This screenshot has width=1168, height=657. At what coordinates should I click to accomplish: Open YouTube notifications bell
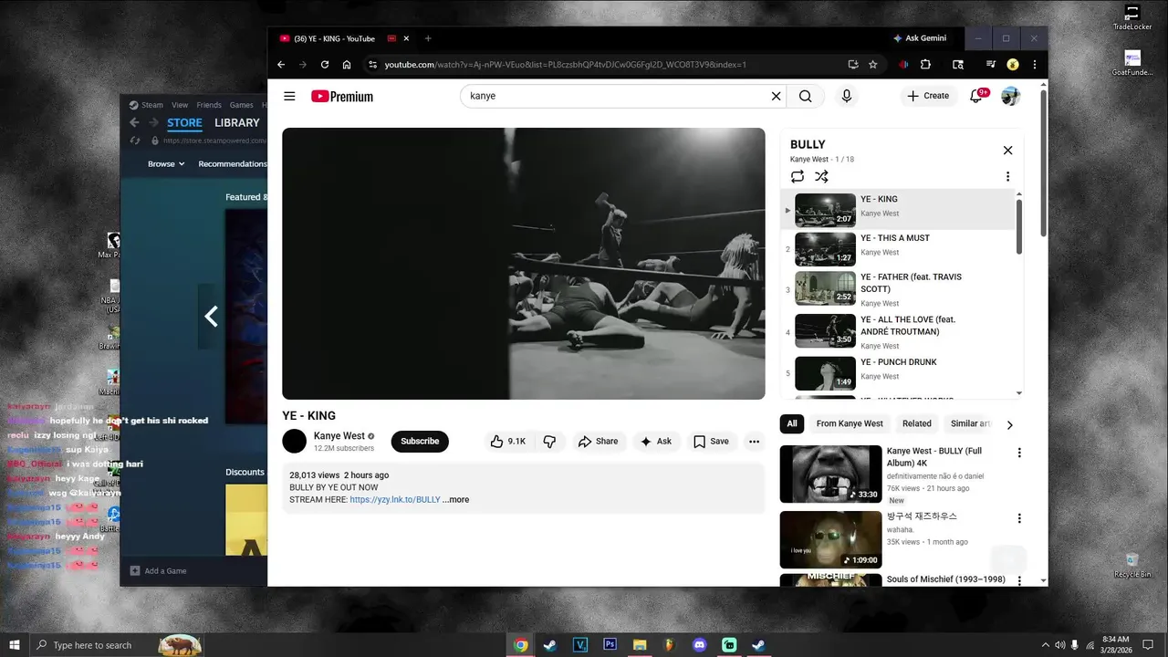[x=976, y=96]
